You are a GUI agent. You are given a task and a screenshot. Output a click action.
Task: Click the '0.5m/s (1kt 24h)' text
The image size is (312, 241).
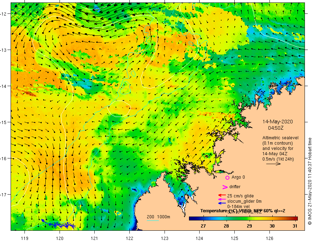tap(278, 159)
